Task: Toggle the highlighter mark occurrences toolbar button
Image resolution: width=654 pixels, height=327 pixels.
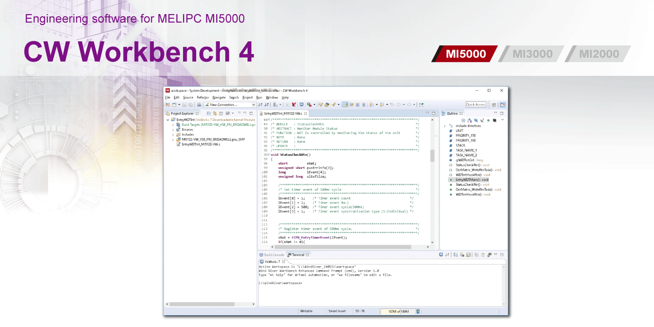Action: [x=345, y=104]
